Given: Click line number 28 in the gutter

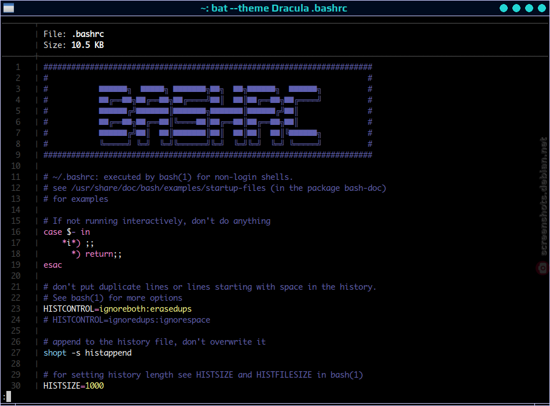Looking at the screenshot, I should (x=16, y=364).
